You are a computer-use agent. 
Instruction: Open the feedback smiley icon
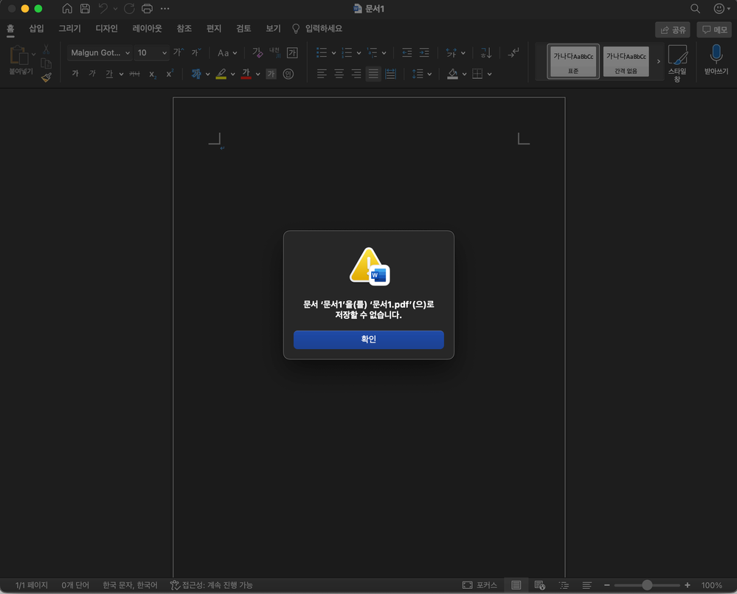pos(719,8)
